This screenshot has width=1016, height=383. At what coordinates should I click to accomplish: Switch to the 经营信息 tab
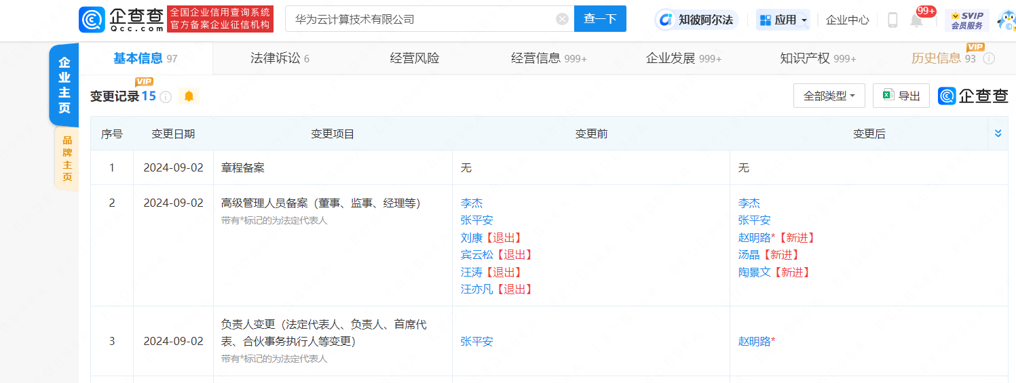(x=549, y=58)
